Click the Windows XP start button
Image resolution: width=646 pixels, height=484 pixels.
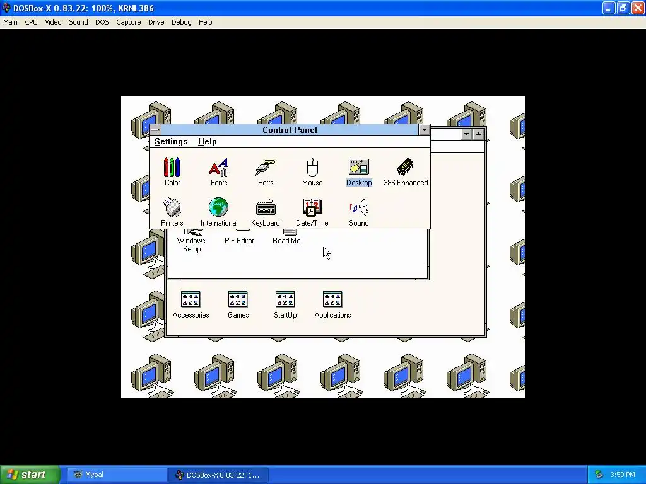(30, 475)
